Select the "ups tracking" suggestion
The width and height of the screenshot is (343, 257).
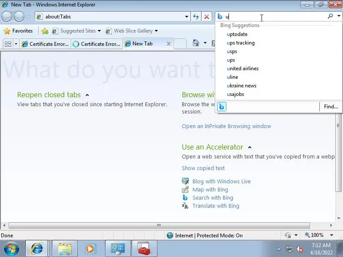coord(241,43)
